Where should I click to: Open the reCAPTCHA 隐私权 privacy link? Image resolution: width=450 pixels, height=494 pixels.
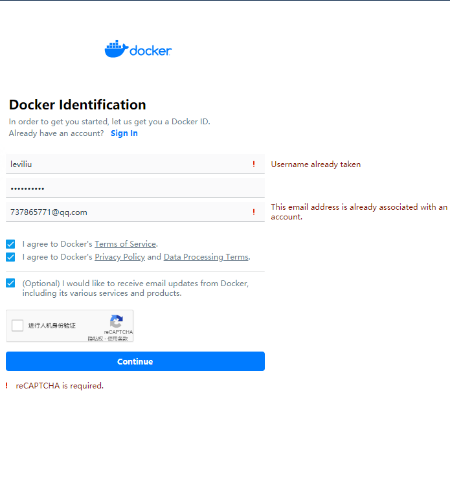point(95,339)
